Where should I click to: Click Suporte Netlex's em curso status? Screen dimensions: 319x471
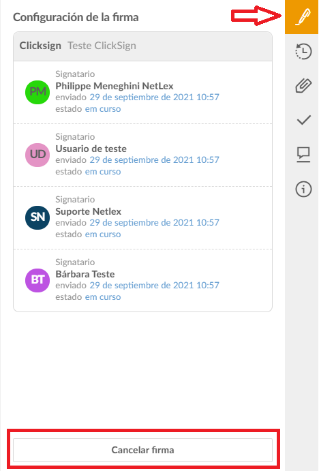[103, 234]
